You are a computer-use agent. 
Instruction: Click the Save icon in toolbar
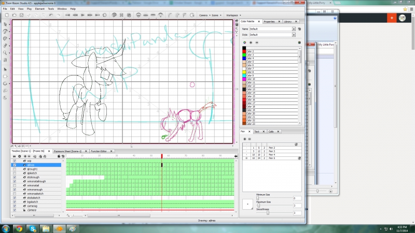[21, 14]
